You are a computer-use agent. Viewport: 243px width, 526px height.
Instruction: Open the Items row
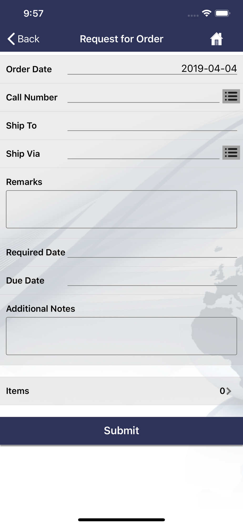point(121,391)
